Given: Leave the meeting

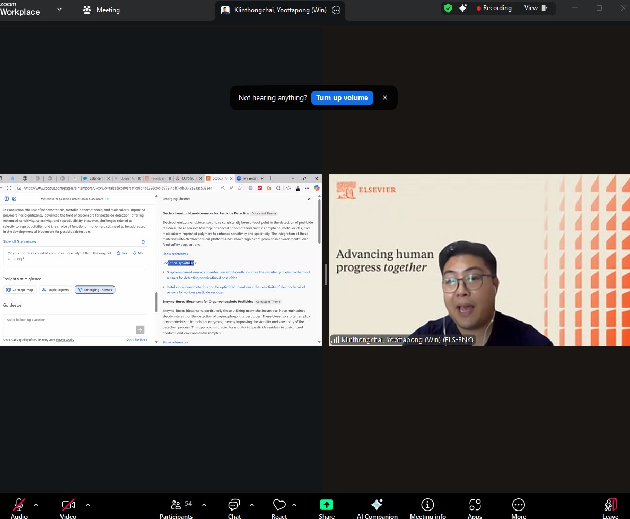Looking at the screenshot, I should [610, 505].
